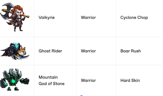Select the Boar Rush skill
The height and width of the screenshot is (96, 163).
click(x=131, y=51)
